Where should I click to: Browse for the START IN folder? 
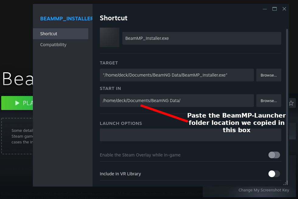coord(268,101)
